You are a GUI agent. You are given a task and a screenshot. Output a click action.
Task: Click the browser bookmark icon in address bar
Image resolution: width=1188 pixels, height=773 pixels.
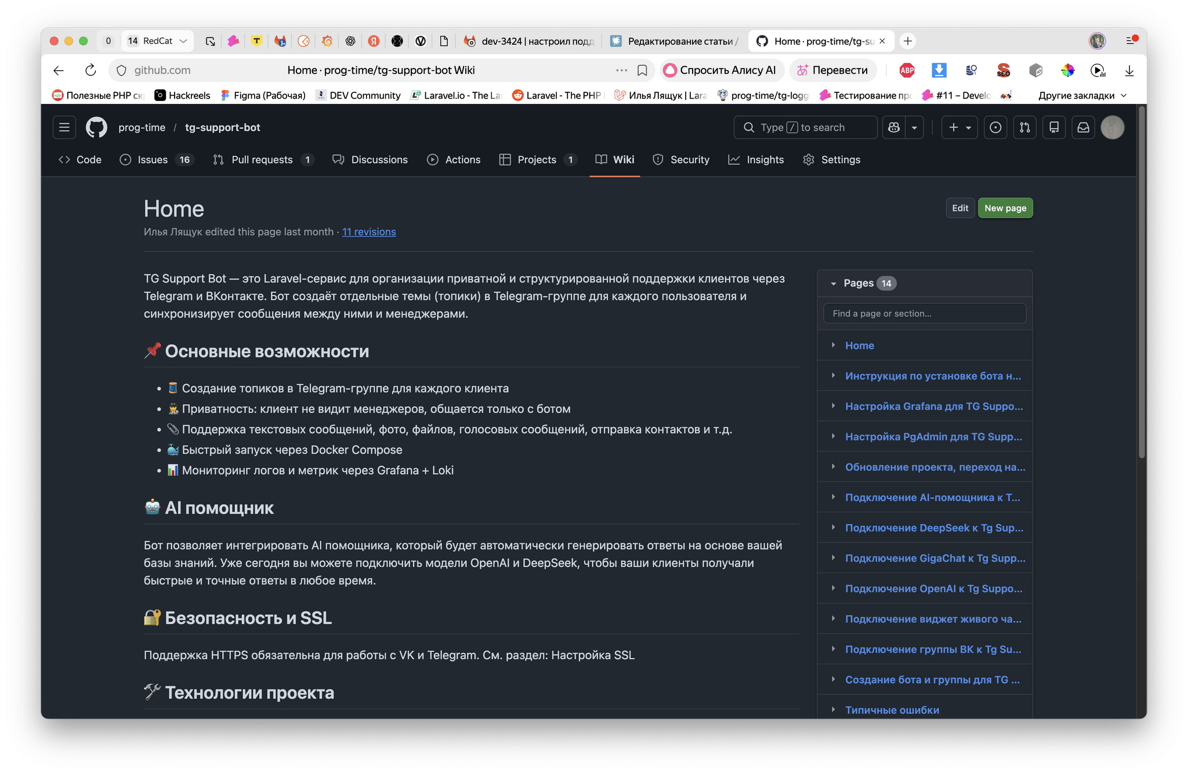click(x=642, y=70)
